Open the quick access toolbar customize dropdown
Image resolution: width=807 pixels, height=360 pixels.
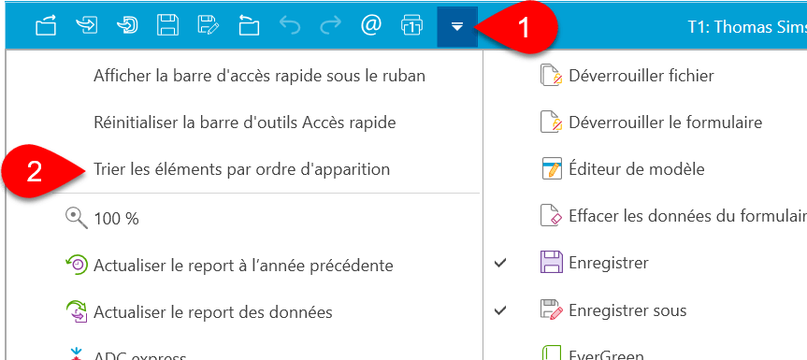tap(457, 26)
